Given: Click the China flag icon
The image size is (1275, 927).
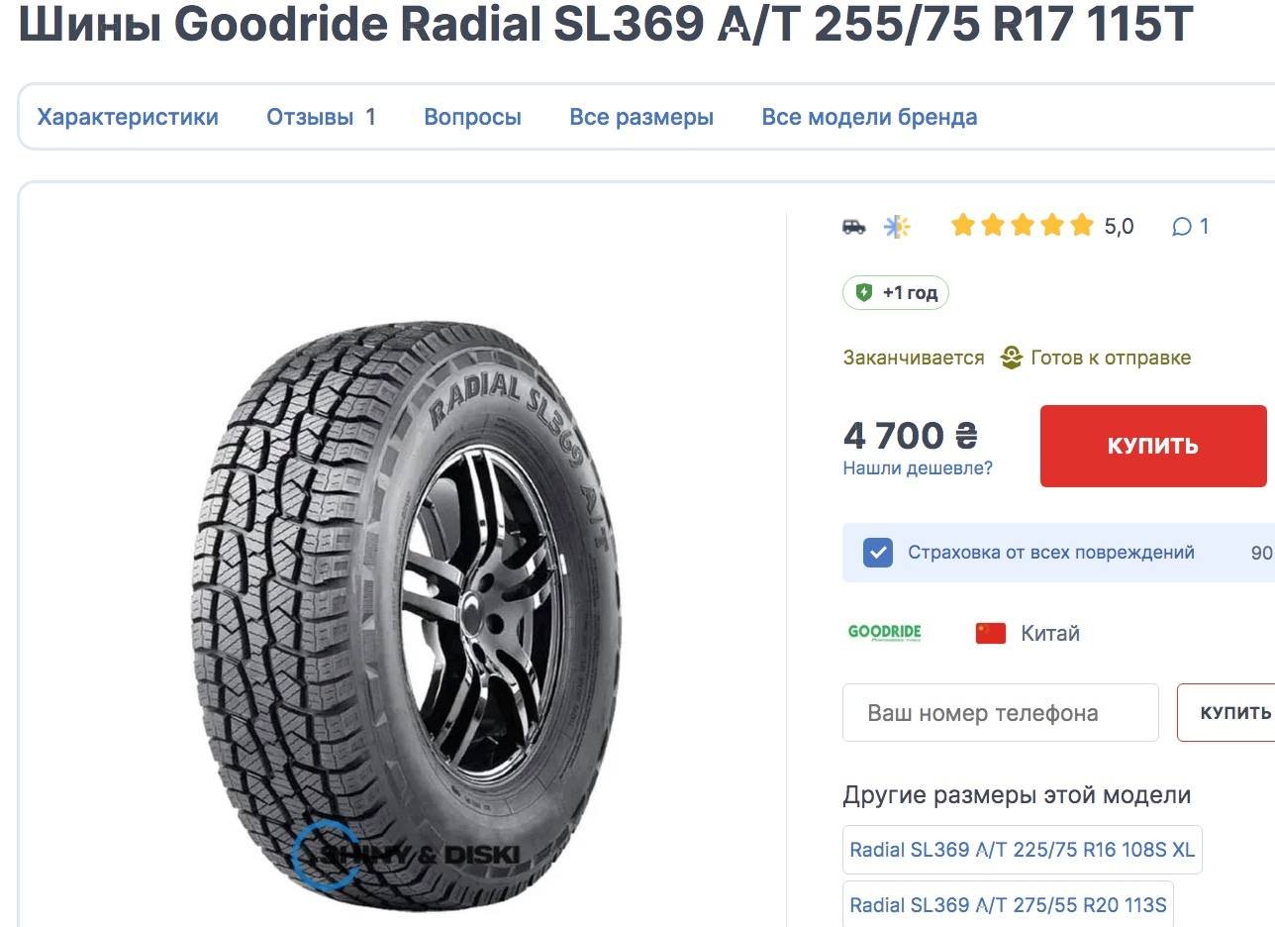Looking at the screenshot, I should 990,633.
